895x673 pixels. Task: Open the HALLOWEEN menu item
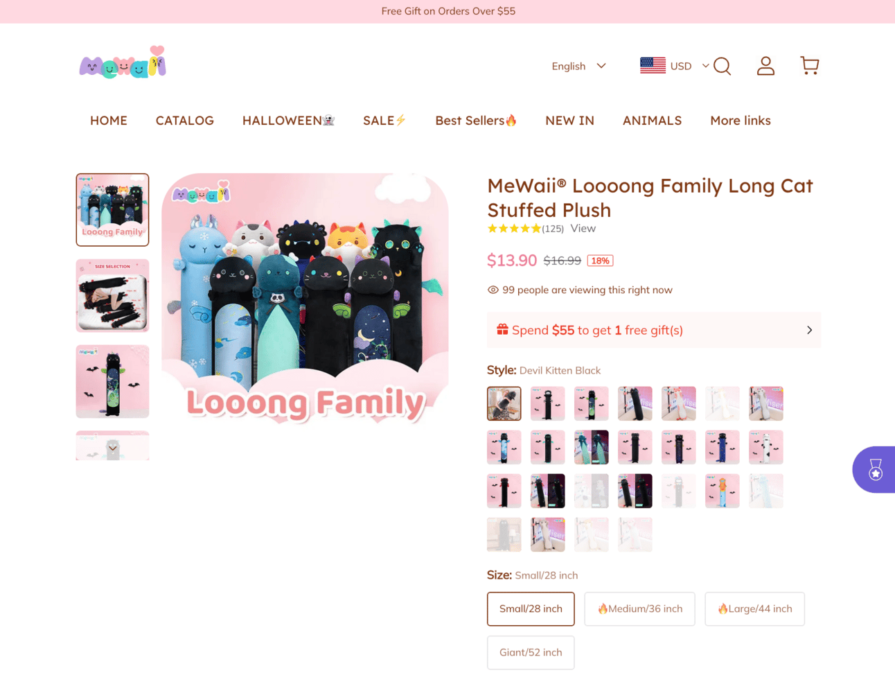pyautogui.click(x=288, y=121)
